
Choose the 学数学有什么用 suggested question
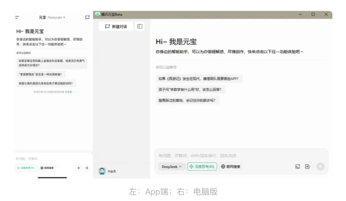click(190, 89)
